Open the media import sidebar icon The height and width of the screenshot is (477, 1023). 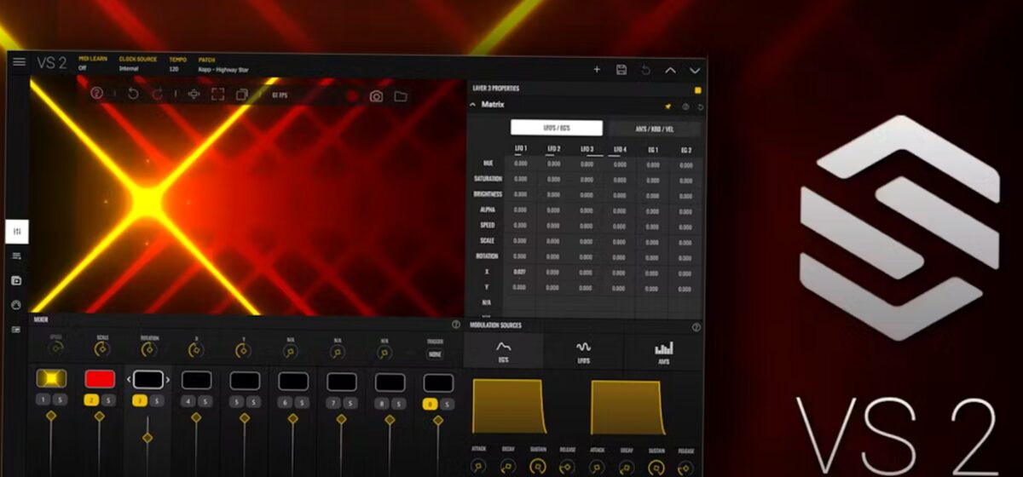(16, 280)
